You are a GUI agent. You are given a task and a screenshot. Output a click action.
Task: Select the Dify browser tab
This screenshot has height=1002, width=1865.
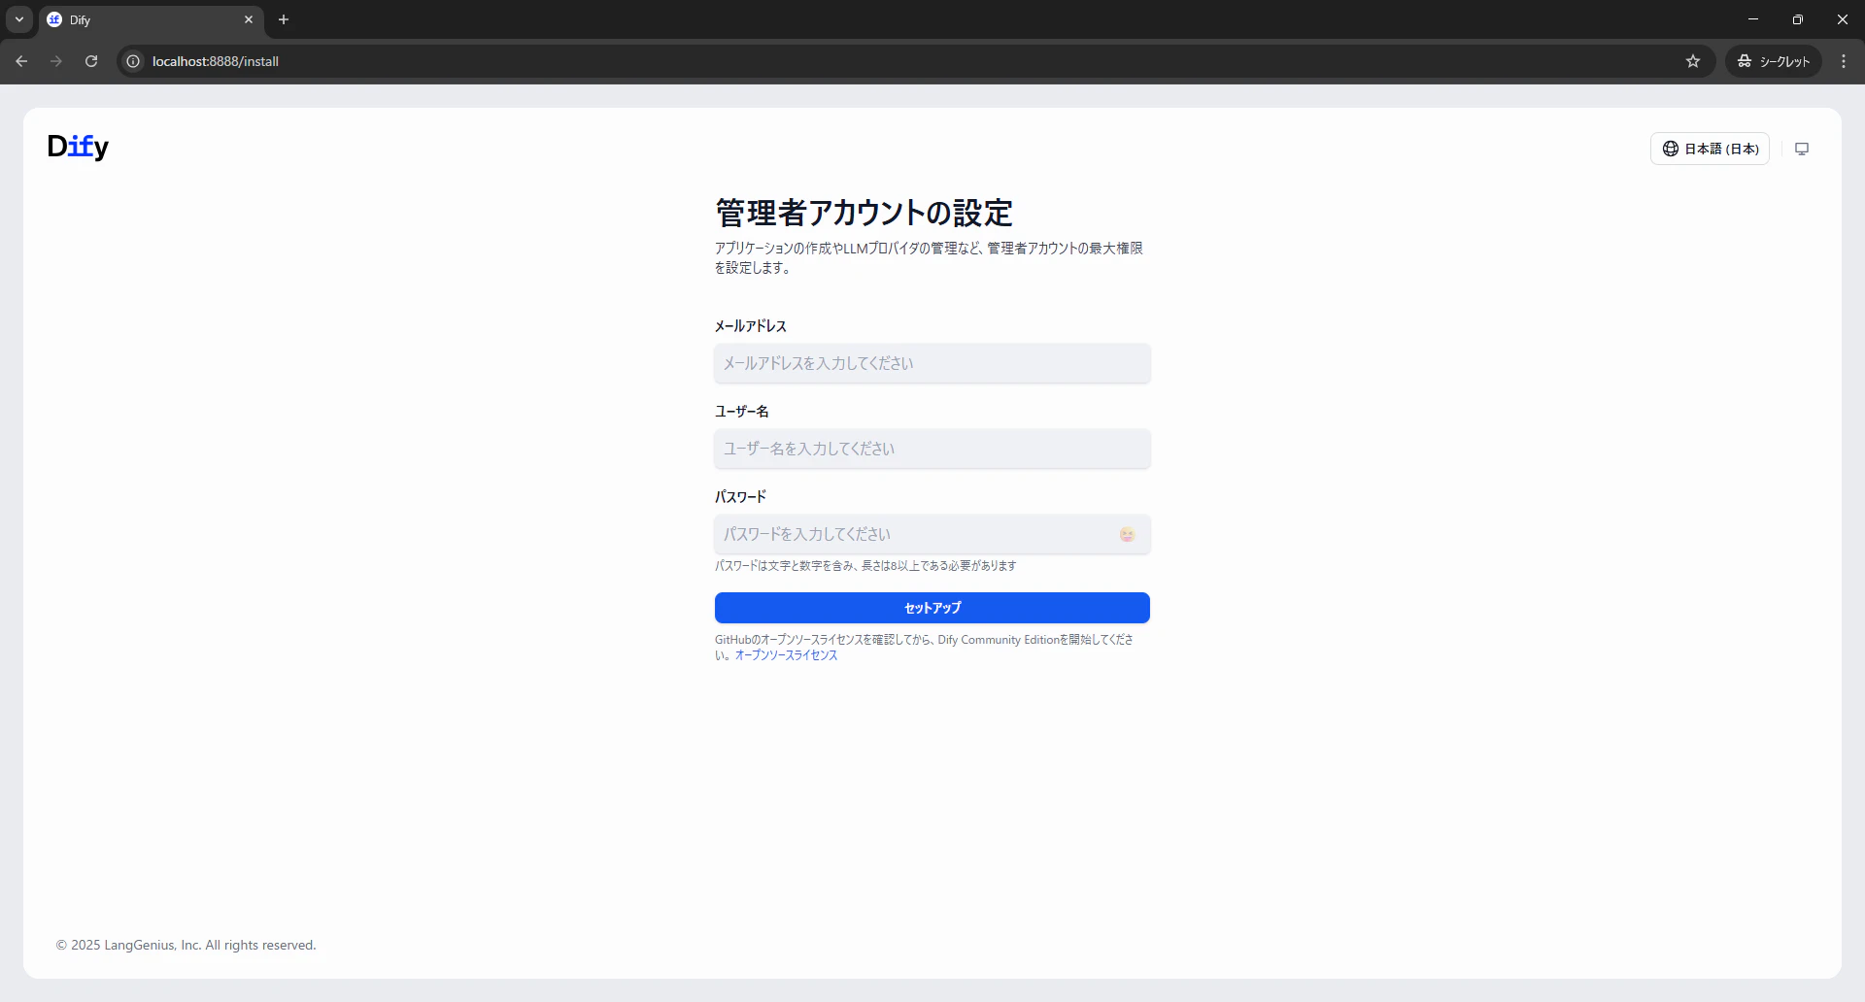pyautogui.click(x=152, y=19)
